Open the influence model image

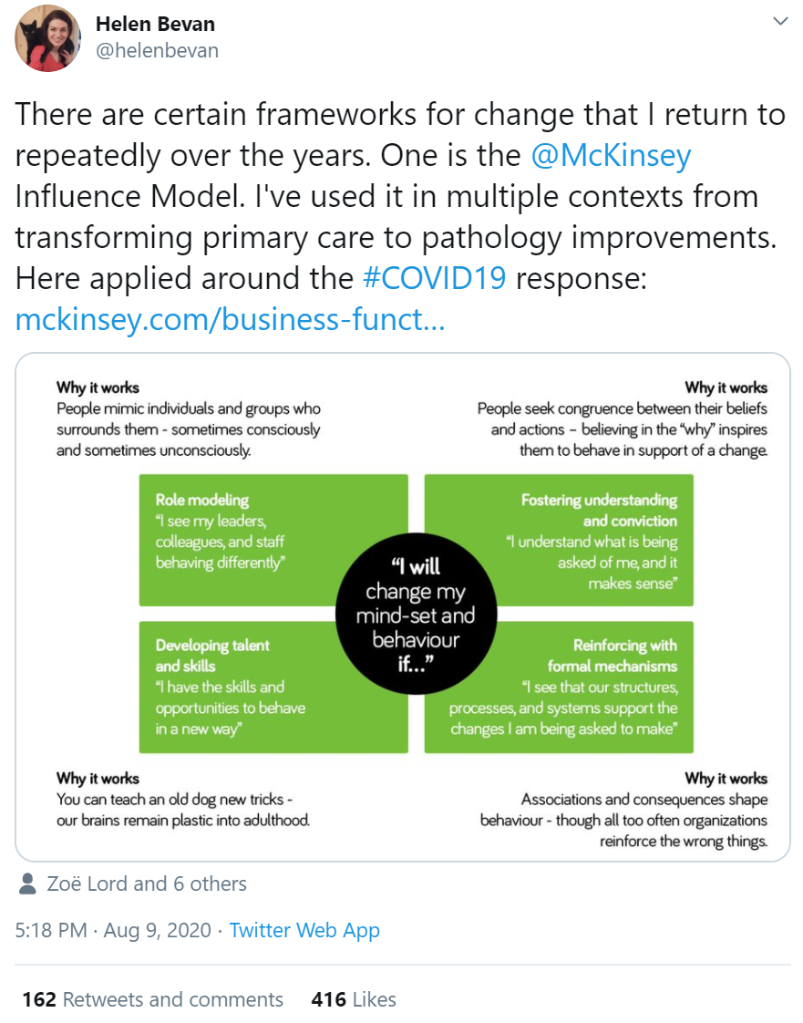click(403, 607)
